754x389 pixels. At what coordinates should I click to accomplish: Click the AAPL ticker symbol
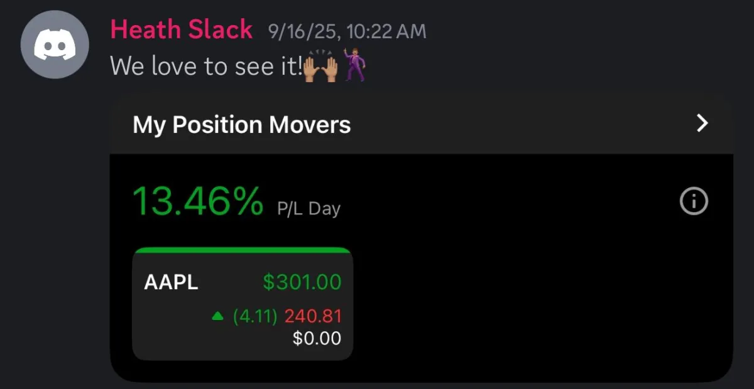[x=171, y=282]
